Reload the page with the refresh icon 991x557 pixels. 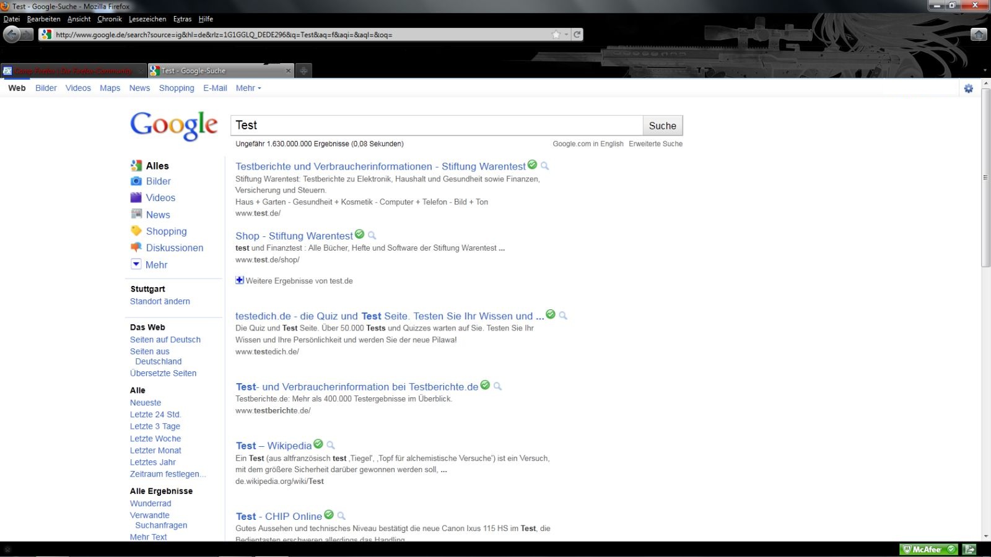(x=577, y=35)
